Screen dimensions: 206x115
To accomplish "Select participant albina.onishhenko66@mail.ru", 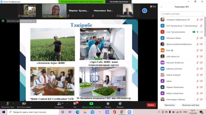I will coord(182,44).
